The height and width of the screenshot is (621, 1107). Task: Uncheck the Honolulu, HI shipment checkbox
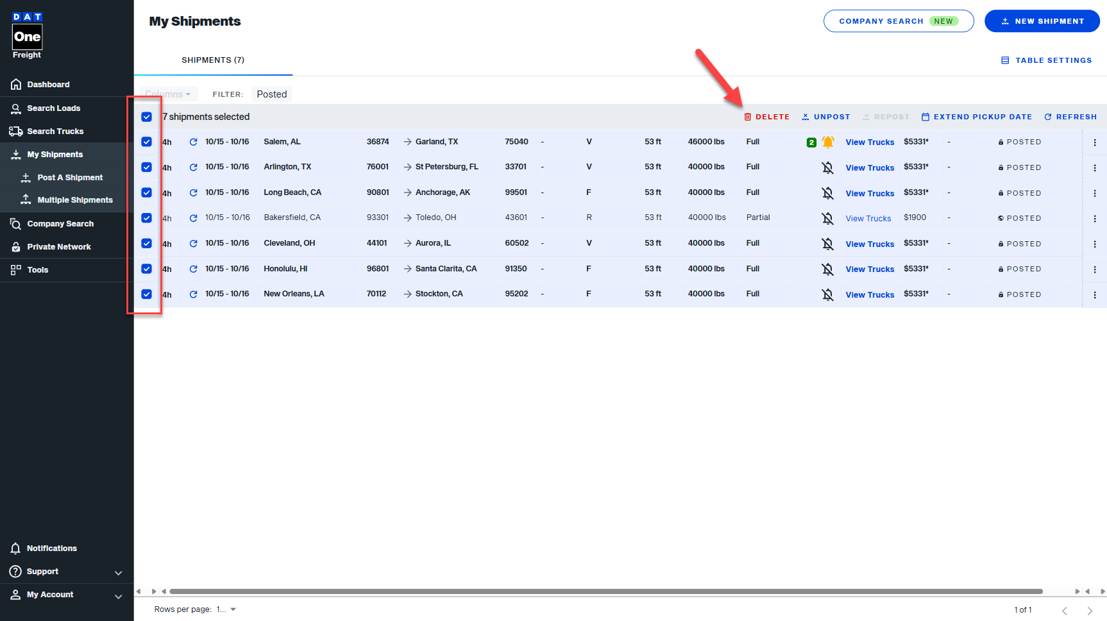147,269
